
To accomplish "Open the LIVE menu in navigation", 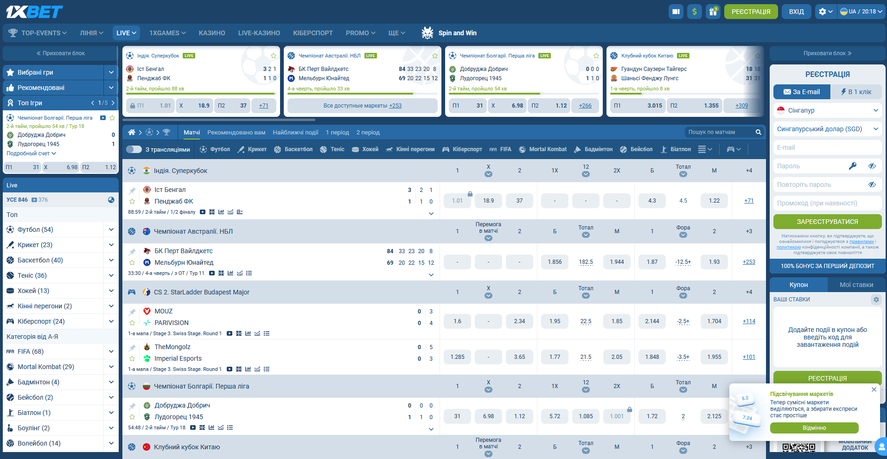I will pyautogui.click(x=126, y=33).
